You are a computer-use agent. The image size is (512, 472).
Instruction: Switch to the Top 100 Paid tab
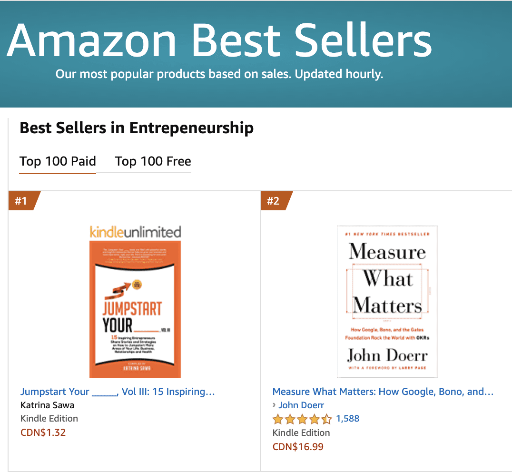[x=58, y=161]
